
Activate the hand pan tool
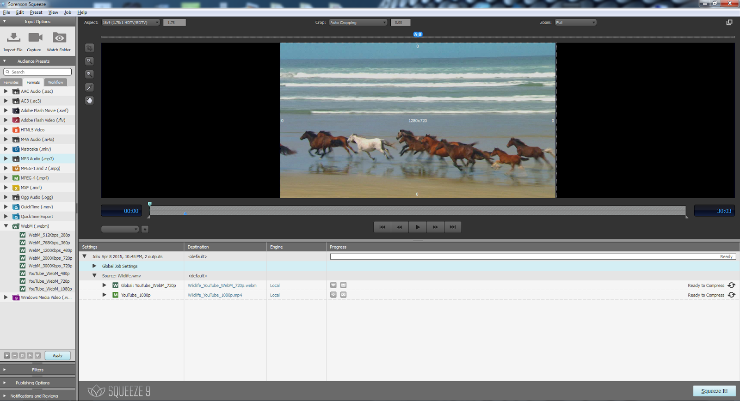click(90, 100)
